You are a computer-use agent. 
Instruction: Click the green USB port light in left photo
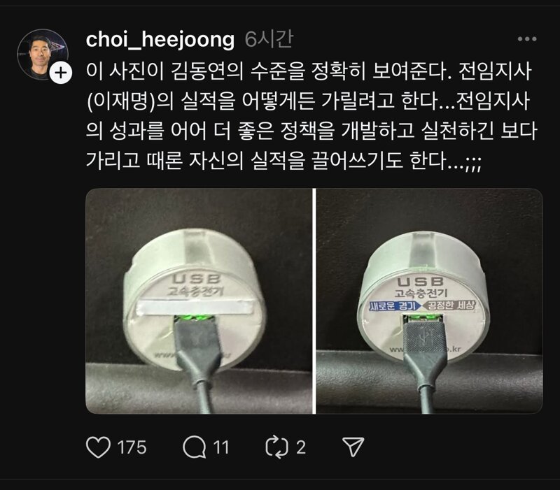coord(196,317)
